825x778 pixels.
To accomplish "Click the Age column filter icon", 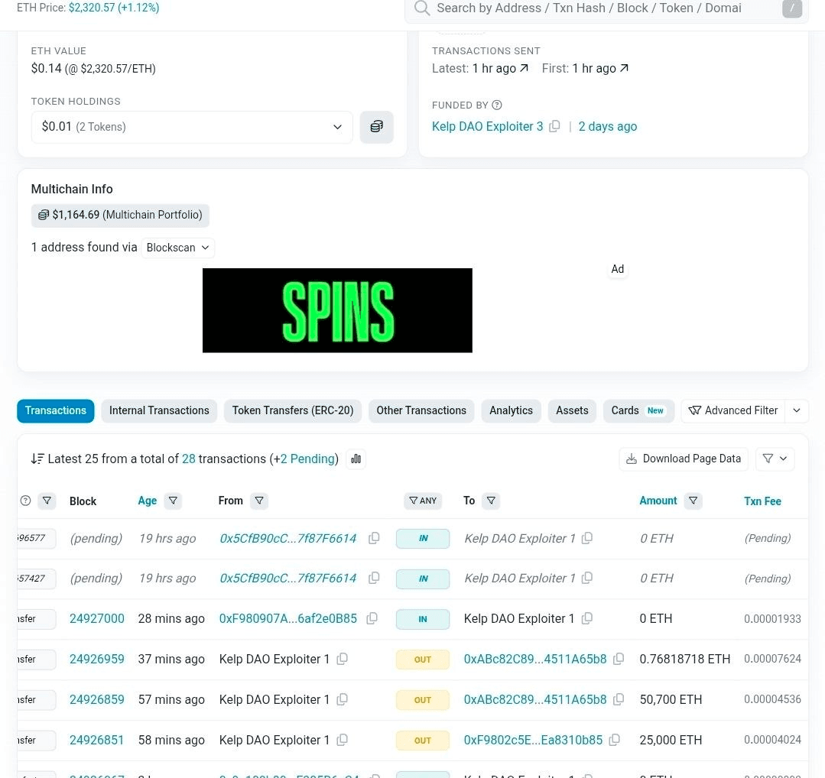I will (173, 501).
